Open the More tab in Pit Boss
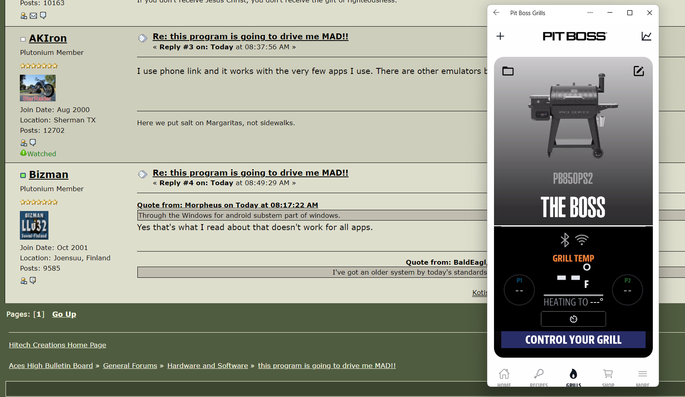This screenshot has height=397, width=685. tap(643, 378)
